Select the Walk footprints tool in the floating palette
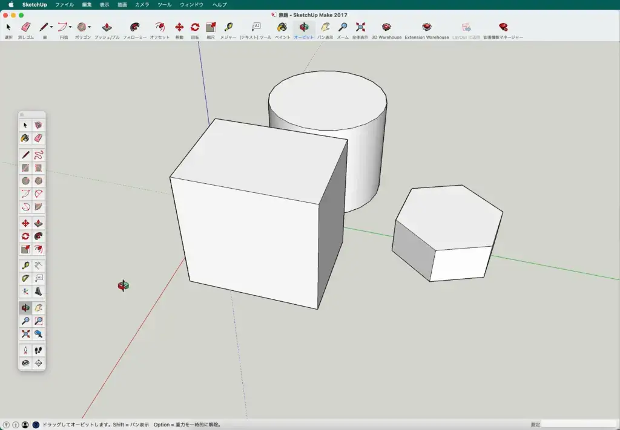 38,350
